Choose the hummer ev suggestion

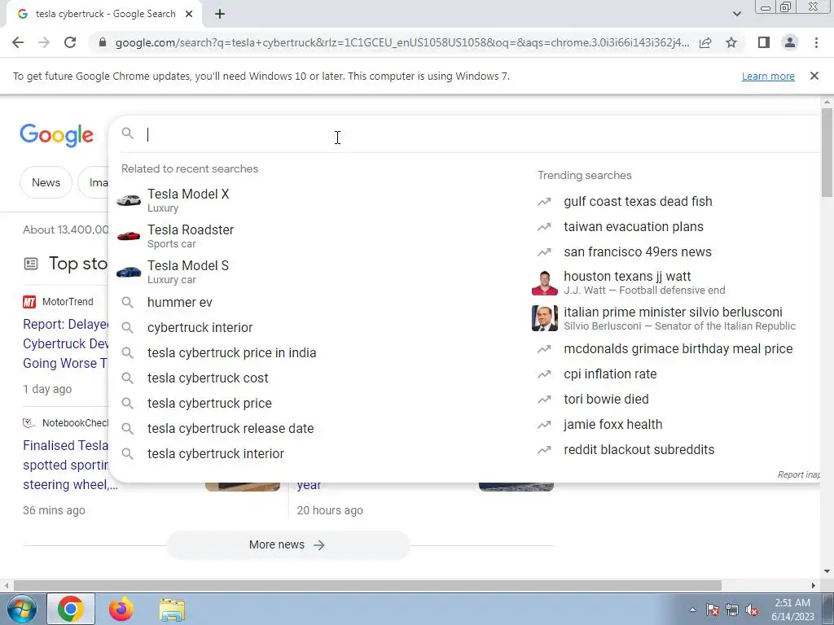click(314, 303)
